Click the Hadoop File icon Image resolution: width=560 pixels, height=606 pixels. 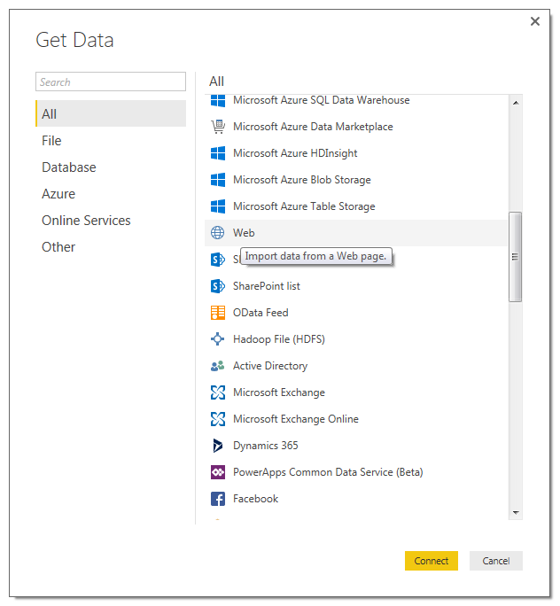pyautogui.click(x=218, y=339)
